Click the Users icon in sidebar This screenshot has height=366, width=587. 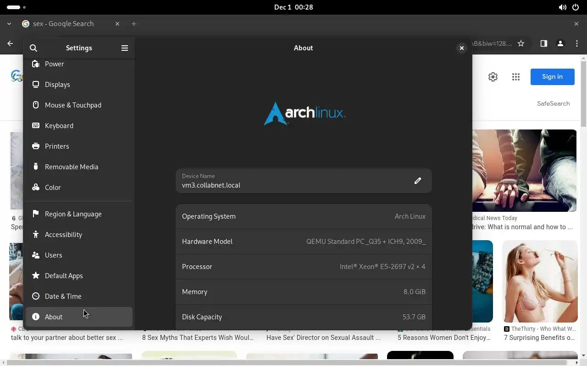point(36,255)
